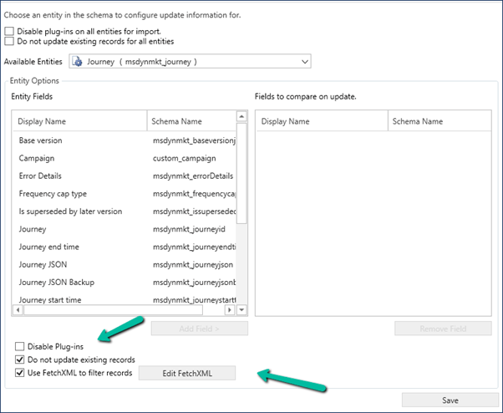The height and width of the screenshot is (413, 503).
Task: Sort Entity Fields by Display Name header
Action: coord(79,121)
